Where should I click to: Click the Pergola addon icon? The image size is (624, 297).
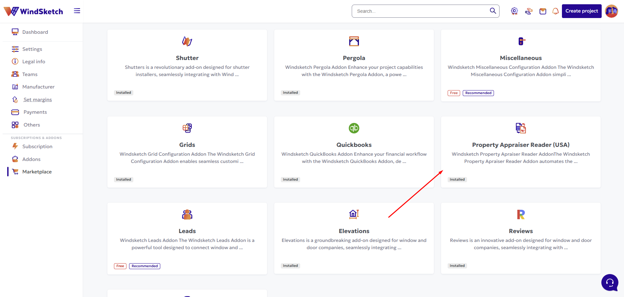click(354, 41)
